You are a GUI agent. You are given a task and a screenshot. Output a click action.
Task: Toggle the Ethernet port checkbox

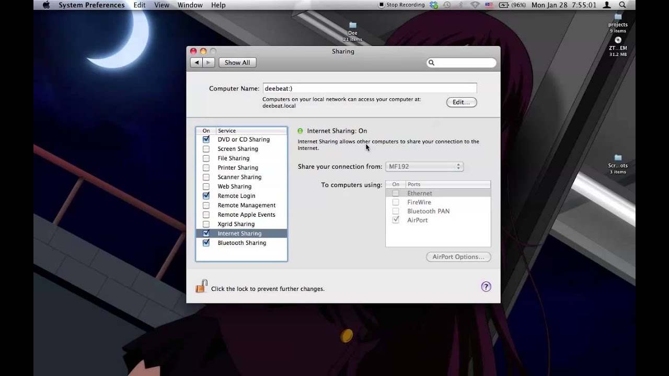(x=396, y=193)
